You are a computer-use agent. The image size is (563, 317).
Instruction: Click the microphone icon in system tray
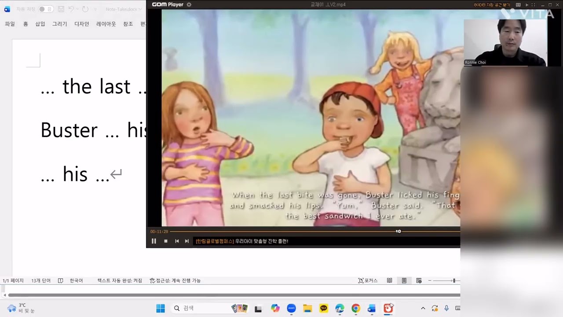tap(446, 308)
